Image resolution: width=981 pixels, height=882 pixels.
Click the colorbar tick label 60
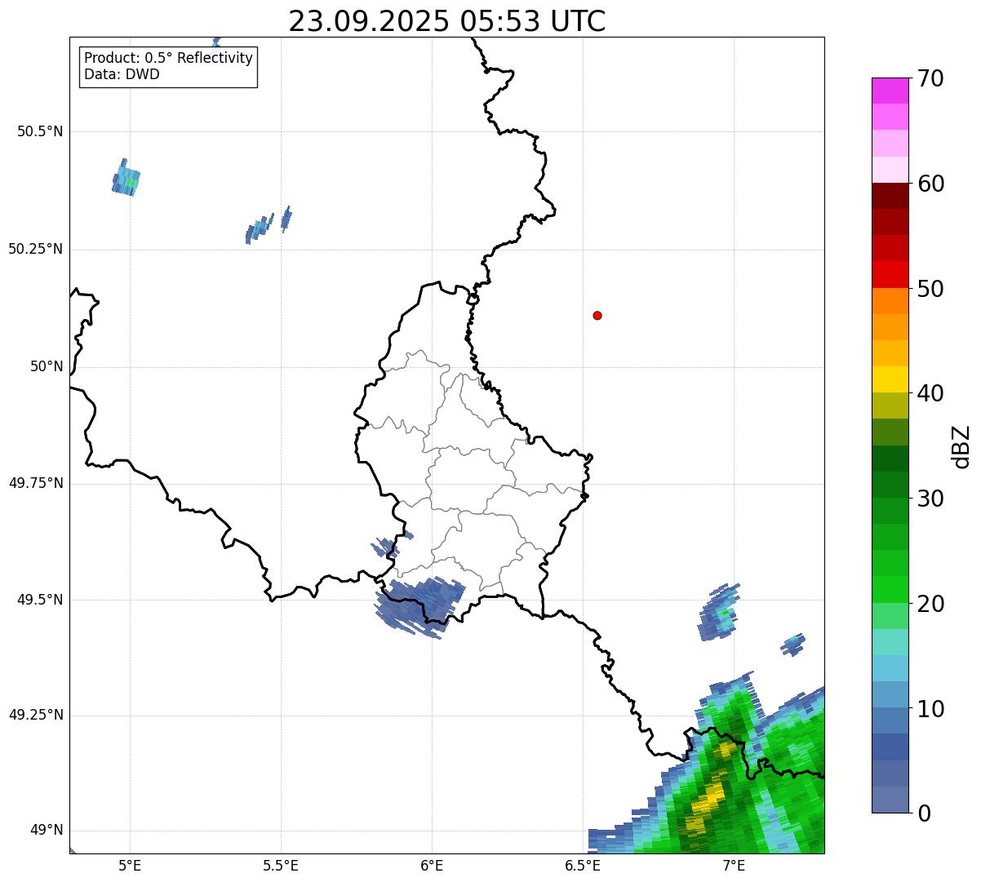(x=930, y=184)
